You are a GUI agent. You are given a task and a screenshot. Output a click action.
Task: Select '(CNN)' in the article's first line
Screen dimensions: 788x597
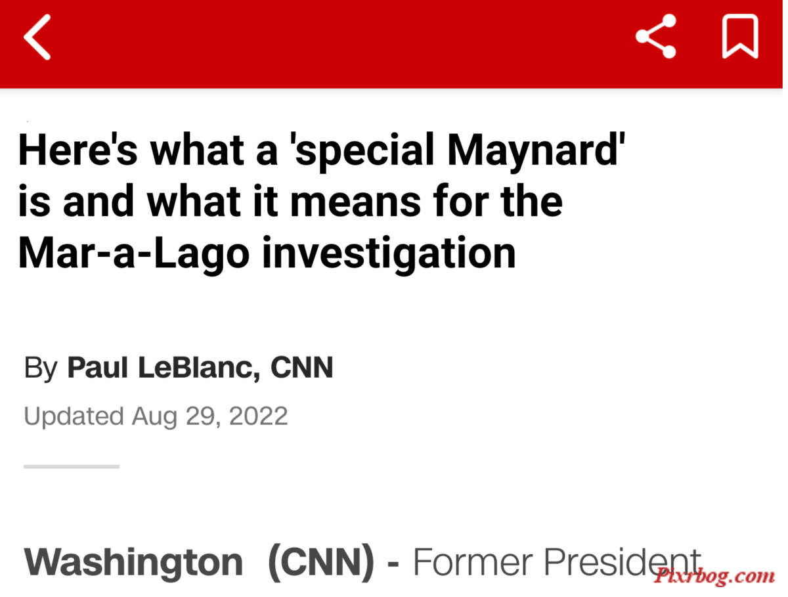tap(322, 563)
